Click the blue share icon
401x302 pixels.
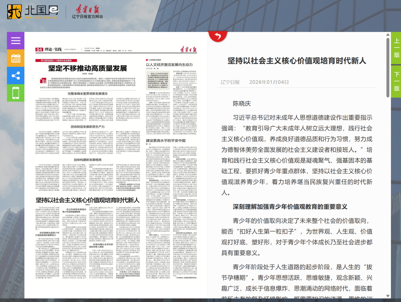coord(15,76)
